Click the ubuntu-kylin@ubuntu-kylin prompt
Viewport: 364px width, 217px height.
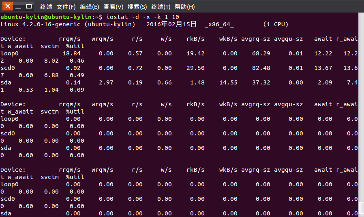point(46,17)
